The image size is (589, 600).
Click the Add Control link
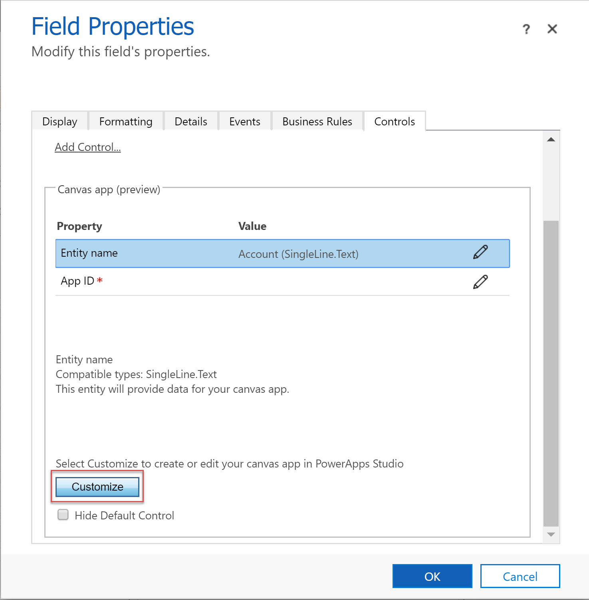(88, 147)
